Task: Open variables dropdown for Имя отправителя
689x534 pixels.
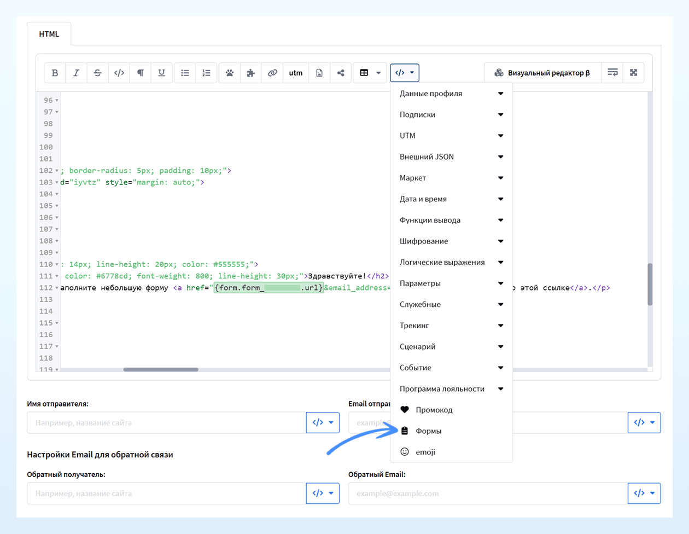Action: click(323, 422)
